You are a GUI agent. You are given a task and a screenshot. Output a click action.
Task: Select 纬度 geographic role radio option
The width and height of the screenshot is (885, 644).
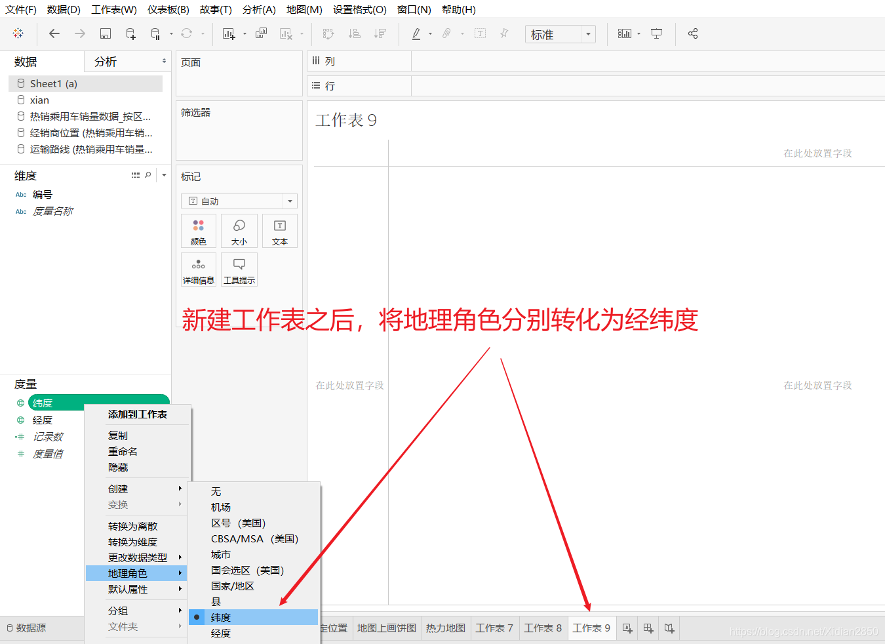(x=253, y=617)
